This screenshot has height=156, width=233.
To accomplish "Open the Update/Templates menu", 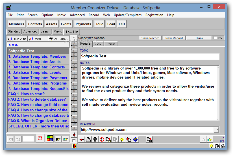I will tap(127, 15).
